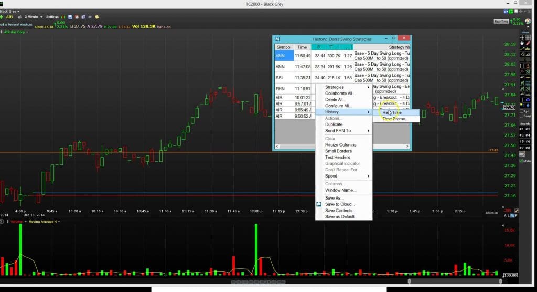Click the Save to Cloud disk icon in menu

(318, 204)
